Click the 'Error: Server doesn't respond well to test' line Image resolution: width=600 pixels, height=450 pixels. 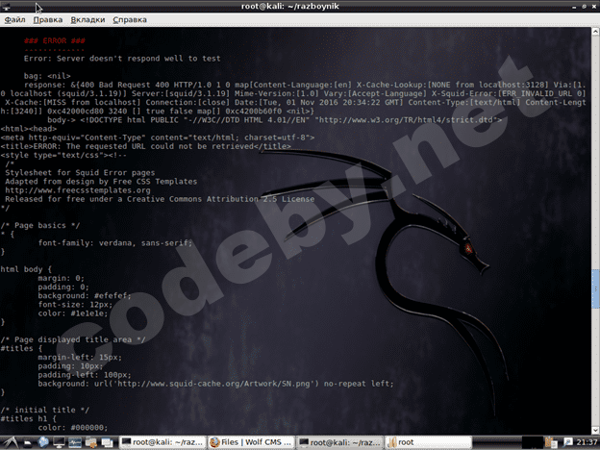tap(122, 59)
